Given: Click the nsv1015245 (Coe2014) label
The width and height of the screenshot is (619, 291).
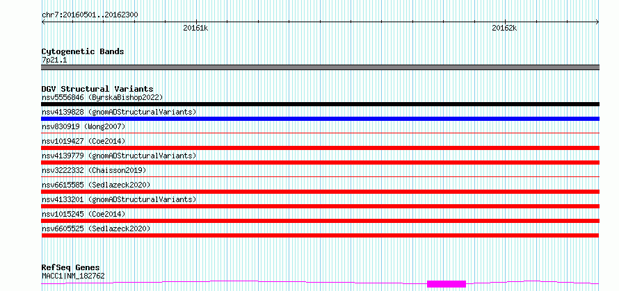Looking at the screenshot, I should pos(83,214).
